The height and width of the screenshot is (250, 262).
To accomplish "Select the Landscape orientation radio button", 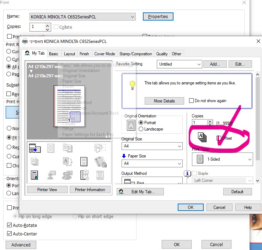I will [x=141, y=129].
